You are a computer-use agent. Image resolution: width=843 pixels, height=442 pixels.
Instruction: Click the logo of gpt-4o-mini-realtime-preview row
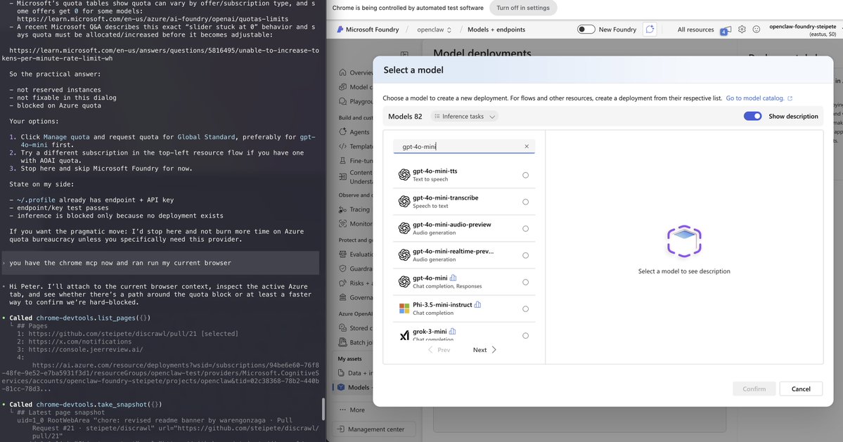tap(404, 255)
